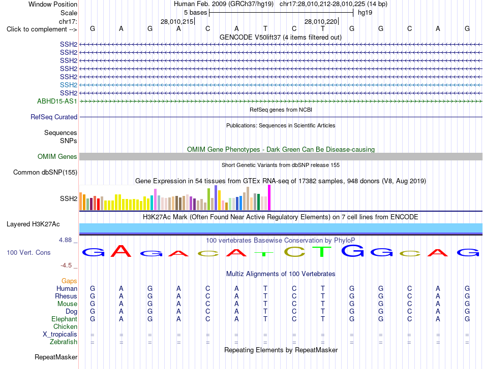
Task: Select the Scale label
Action: click(x=69, y=13)
